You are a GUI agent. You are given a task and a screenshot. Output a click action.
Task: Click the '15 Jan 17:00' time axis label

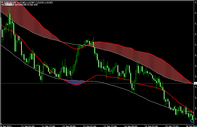pos(172,126)
